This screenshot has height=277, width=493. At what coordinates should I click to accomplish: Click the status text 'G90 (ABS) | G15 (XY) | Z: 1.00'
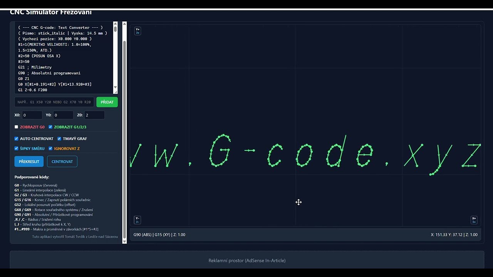[x=159, y=235]
